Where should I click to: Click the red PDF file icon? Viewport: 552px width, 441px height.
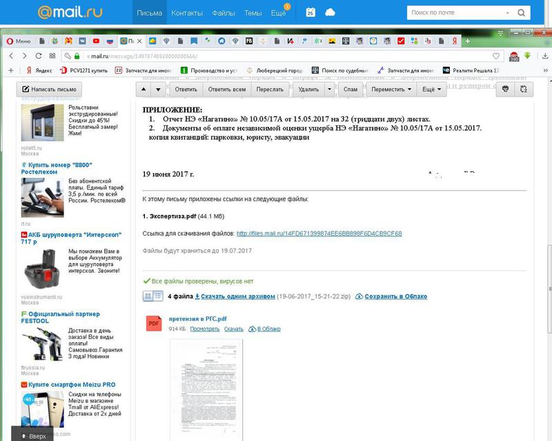click(154, 324)
